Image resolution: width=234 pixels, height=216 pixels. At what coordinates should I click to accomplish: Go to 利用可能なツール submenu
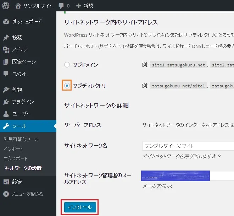click(21, 139)
